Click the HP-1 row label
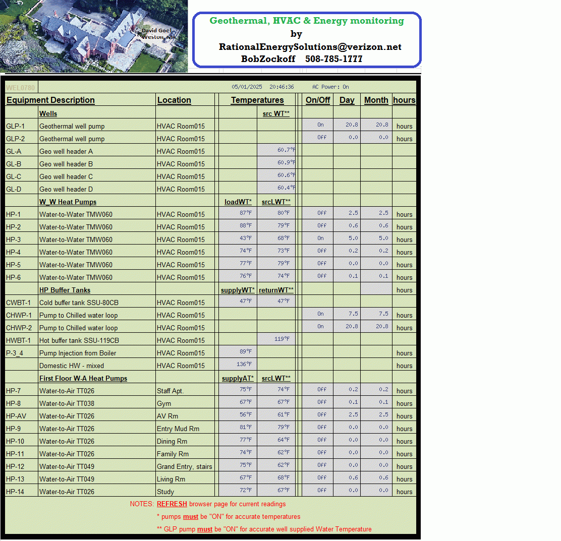561x541 pixels. click(14, 215)
